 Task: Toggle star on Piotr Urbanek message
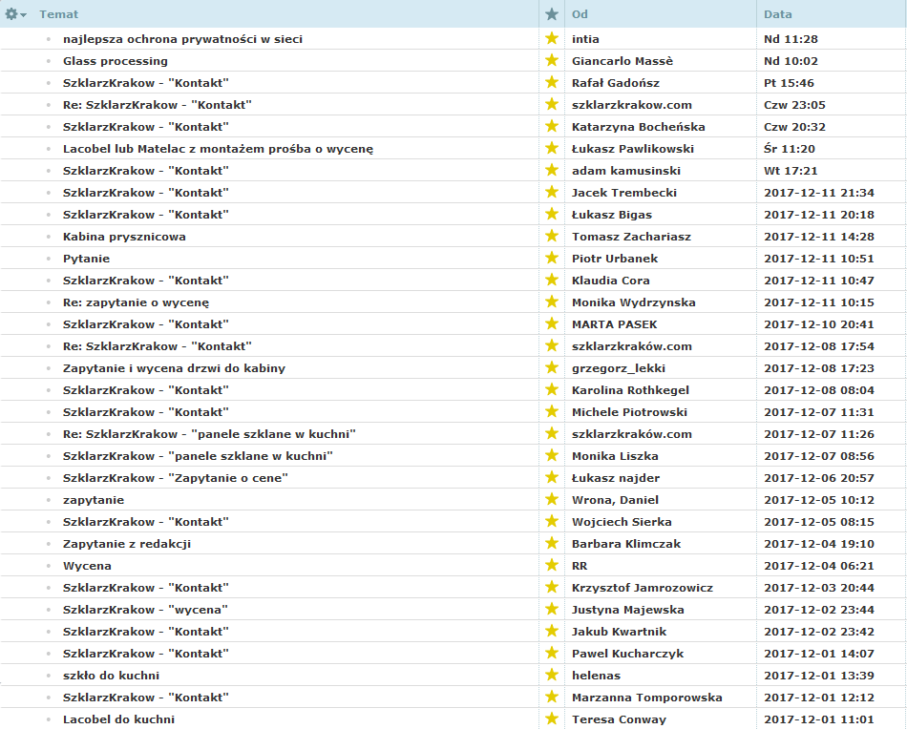click(552, 258)
